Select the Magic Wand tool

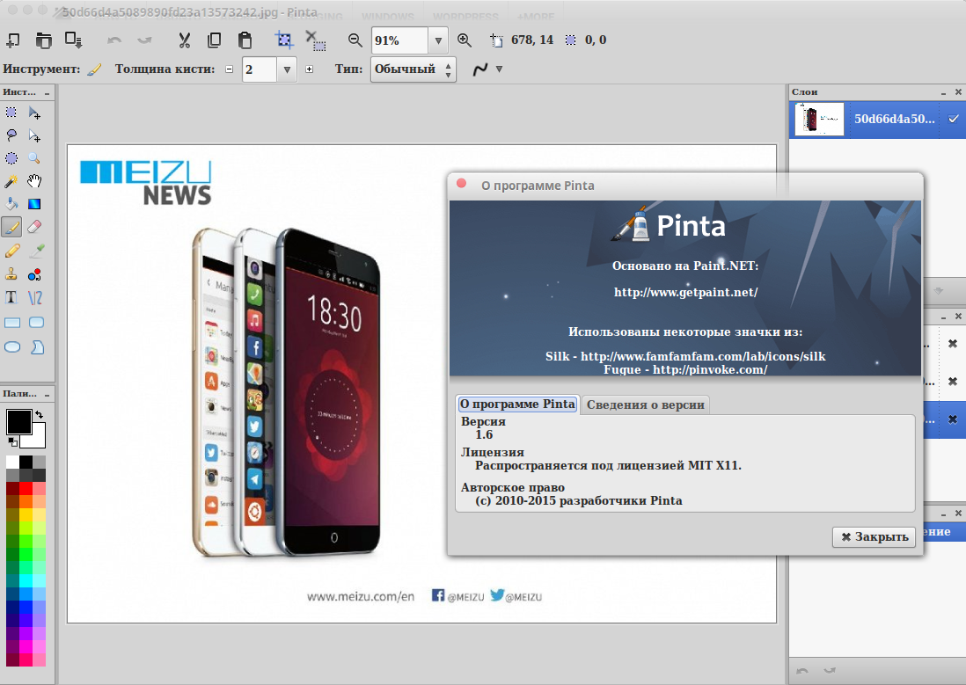click(11, 181)
